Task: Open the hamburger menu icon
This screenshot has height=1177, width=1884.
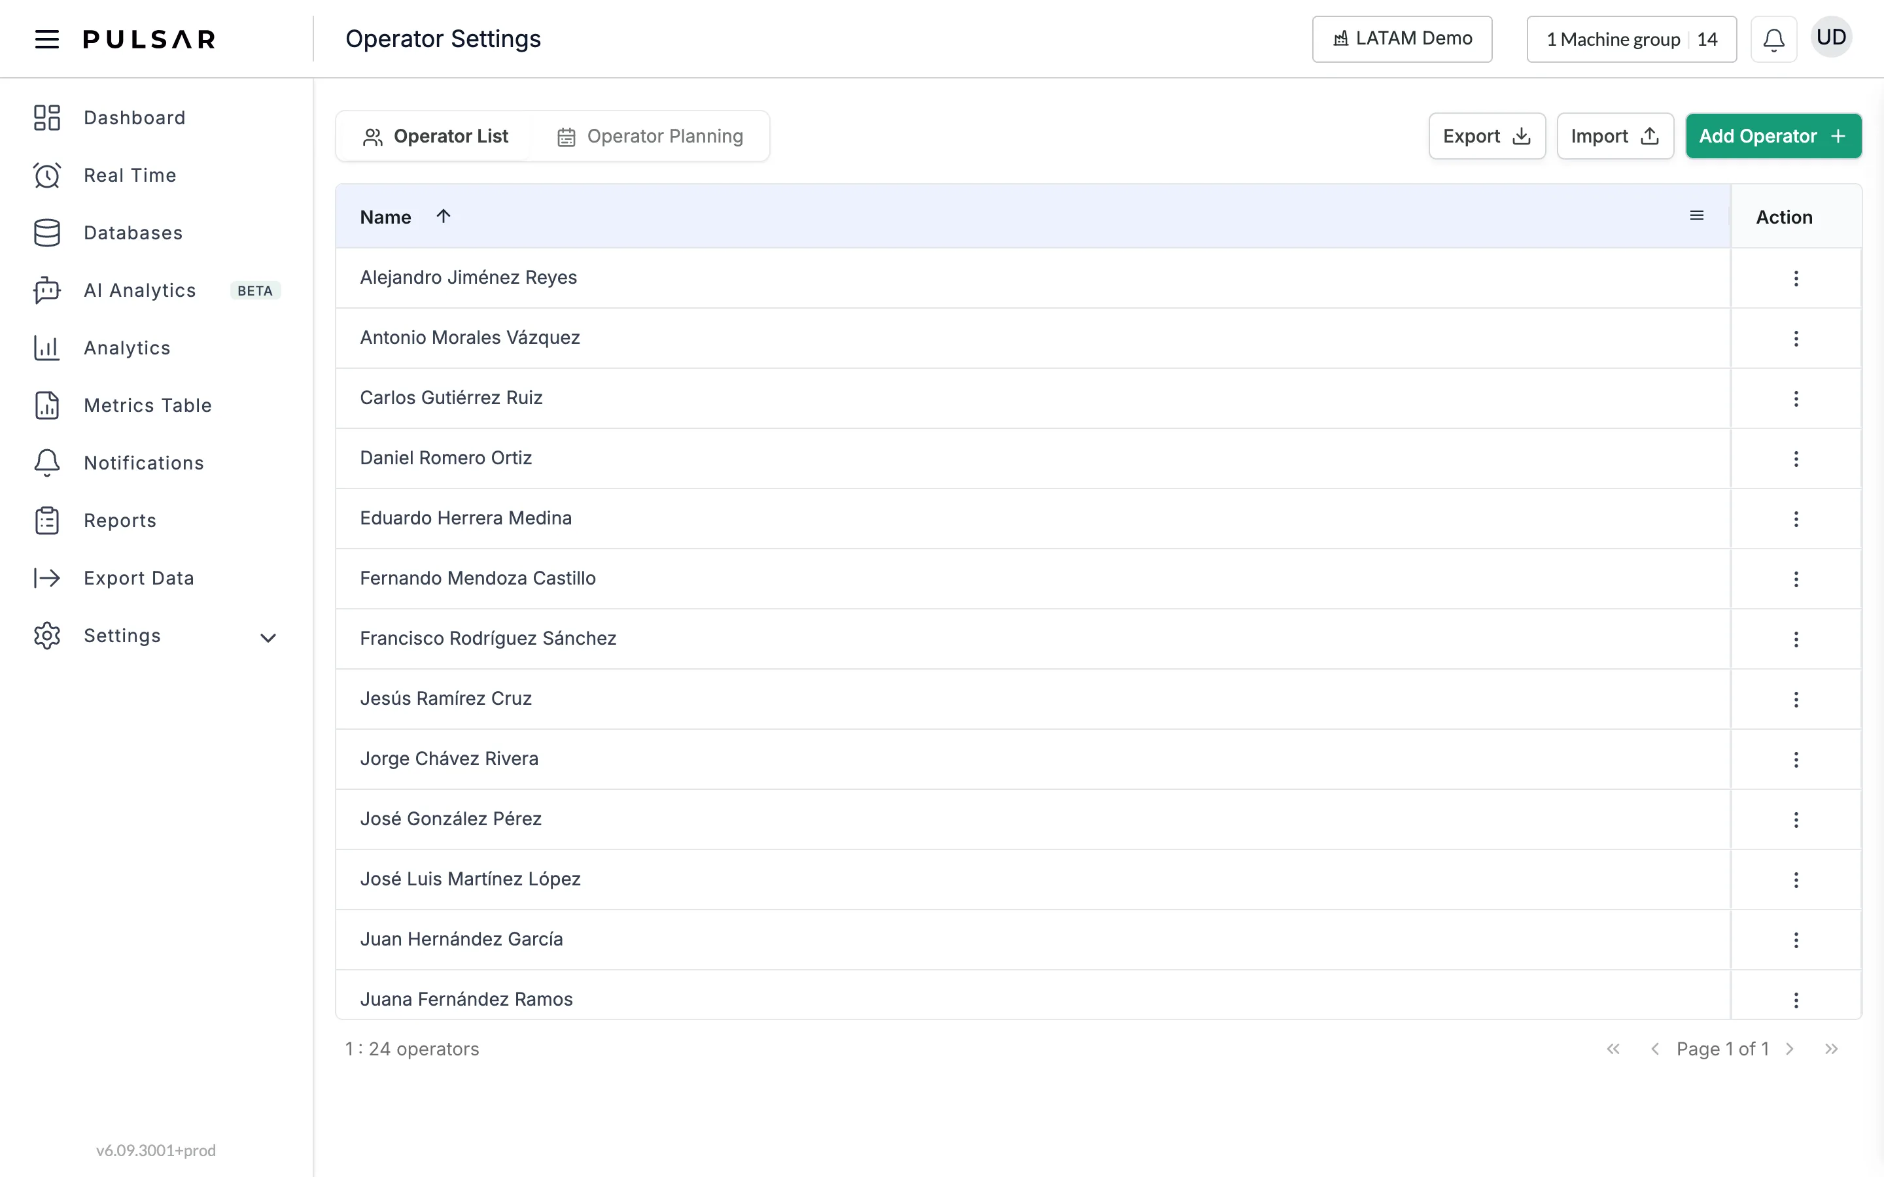Action: click(46, 39)
